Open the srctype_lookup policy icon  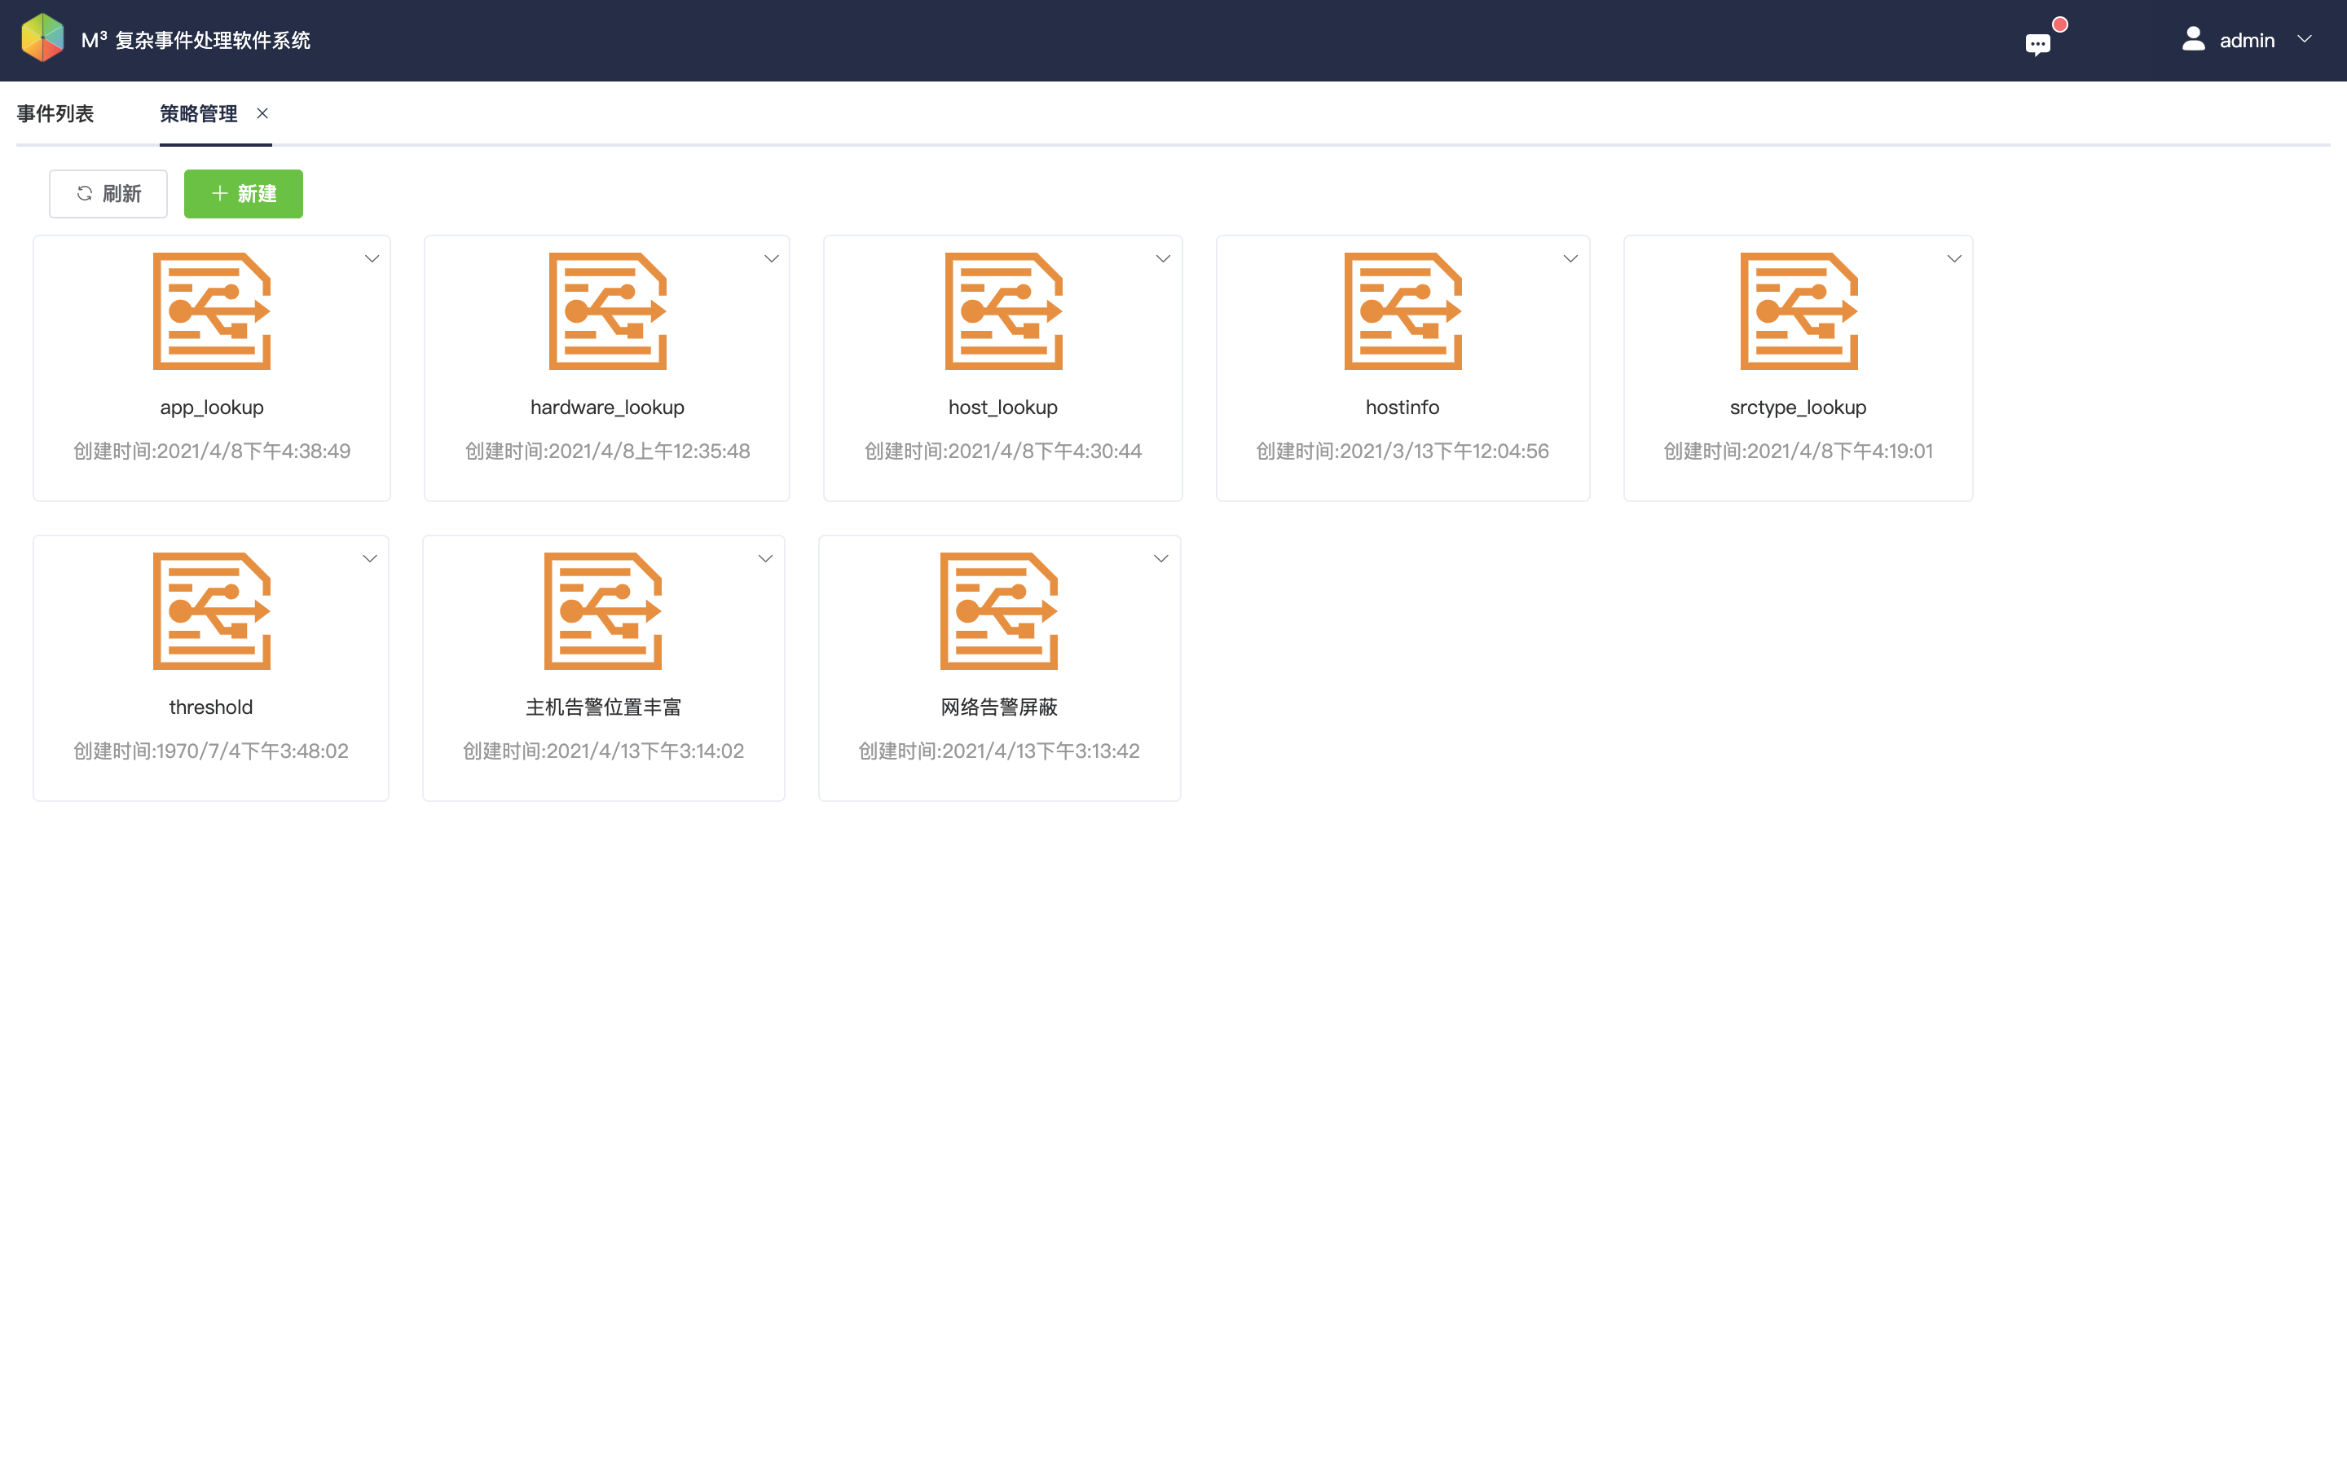point(1799,311)
